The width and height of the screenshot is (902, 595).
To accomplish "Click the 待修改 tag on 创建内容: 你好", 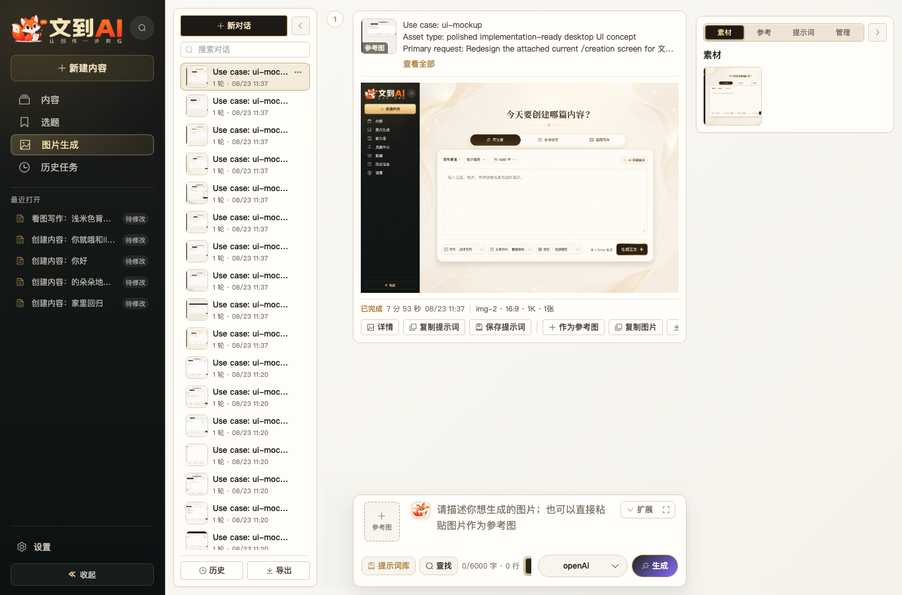I will pos(135,261).
